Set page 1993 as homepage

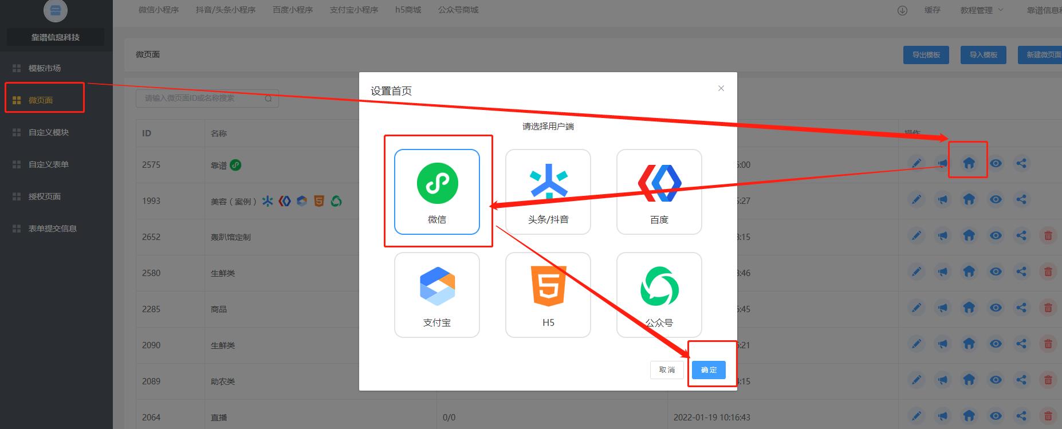[969, 200]
